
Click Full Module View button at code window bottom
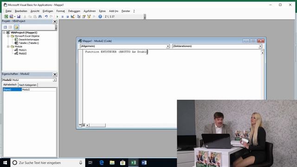tap(84, 125)
